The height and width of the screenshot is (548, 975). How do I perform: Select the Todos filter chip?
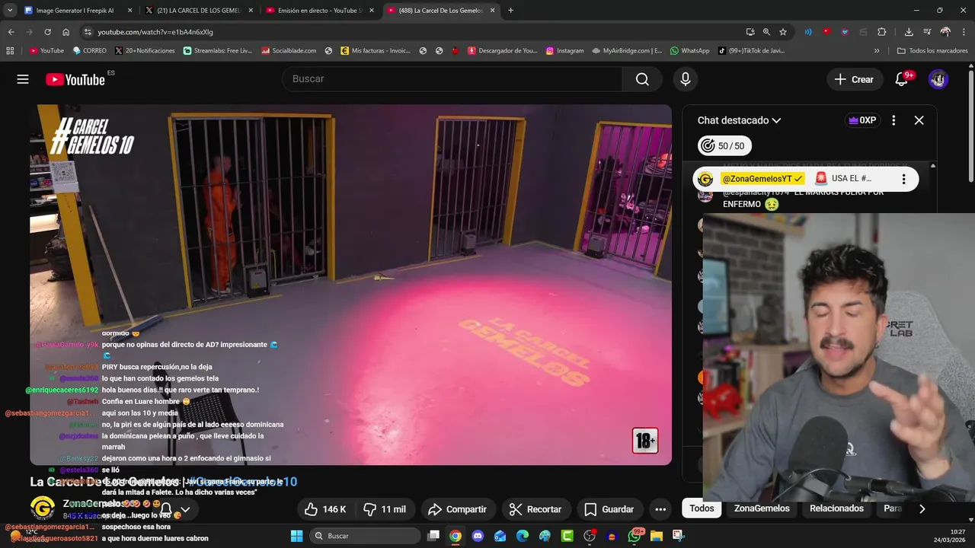[702, 508]
